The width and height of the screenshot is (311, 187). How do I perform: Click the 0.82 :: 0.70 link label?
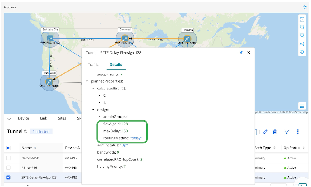click(156, 40)
